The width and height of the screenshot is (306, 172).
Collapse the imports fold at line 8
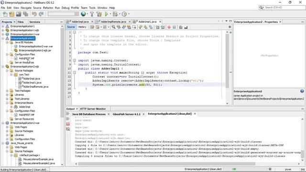[x=75, y=61]
